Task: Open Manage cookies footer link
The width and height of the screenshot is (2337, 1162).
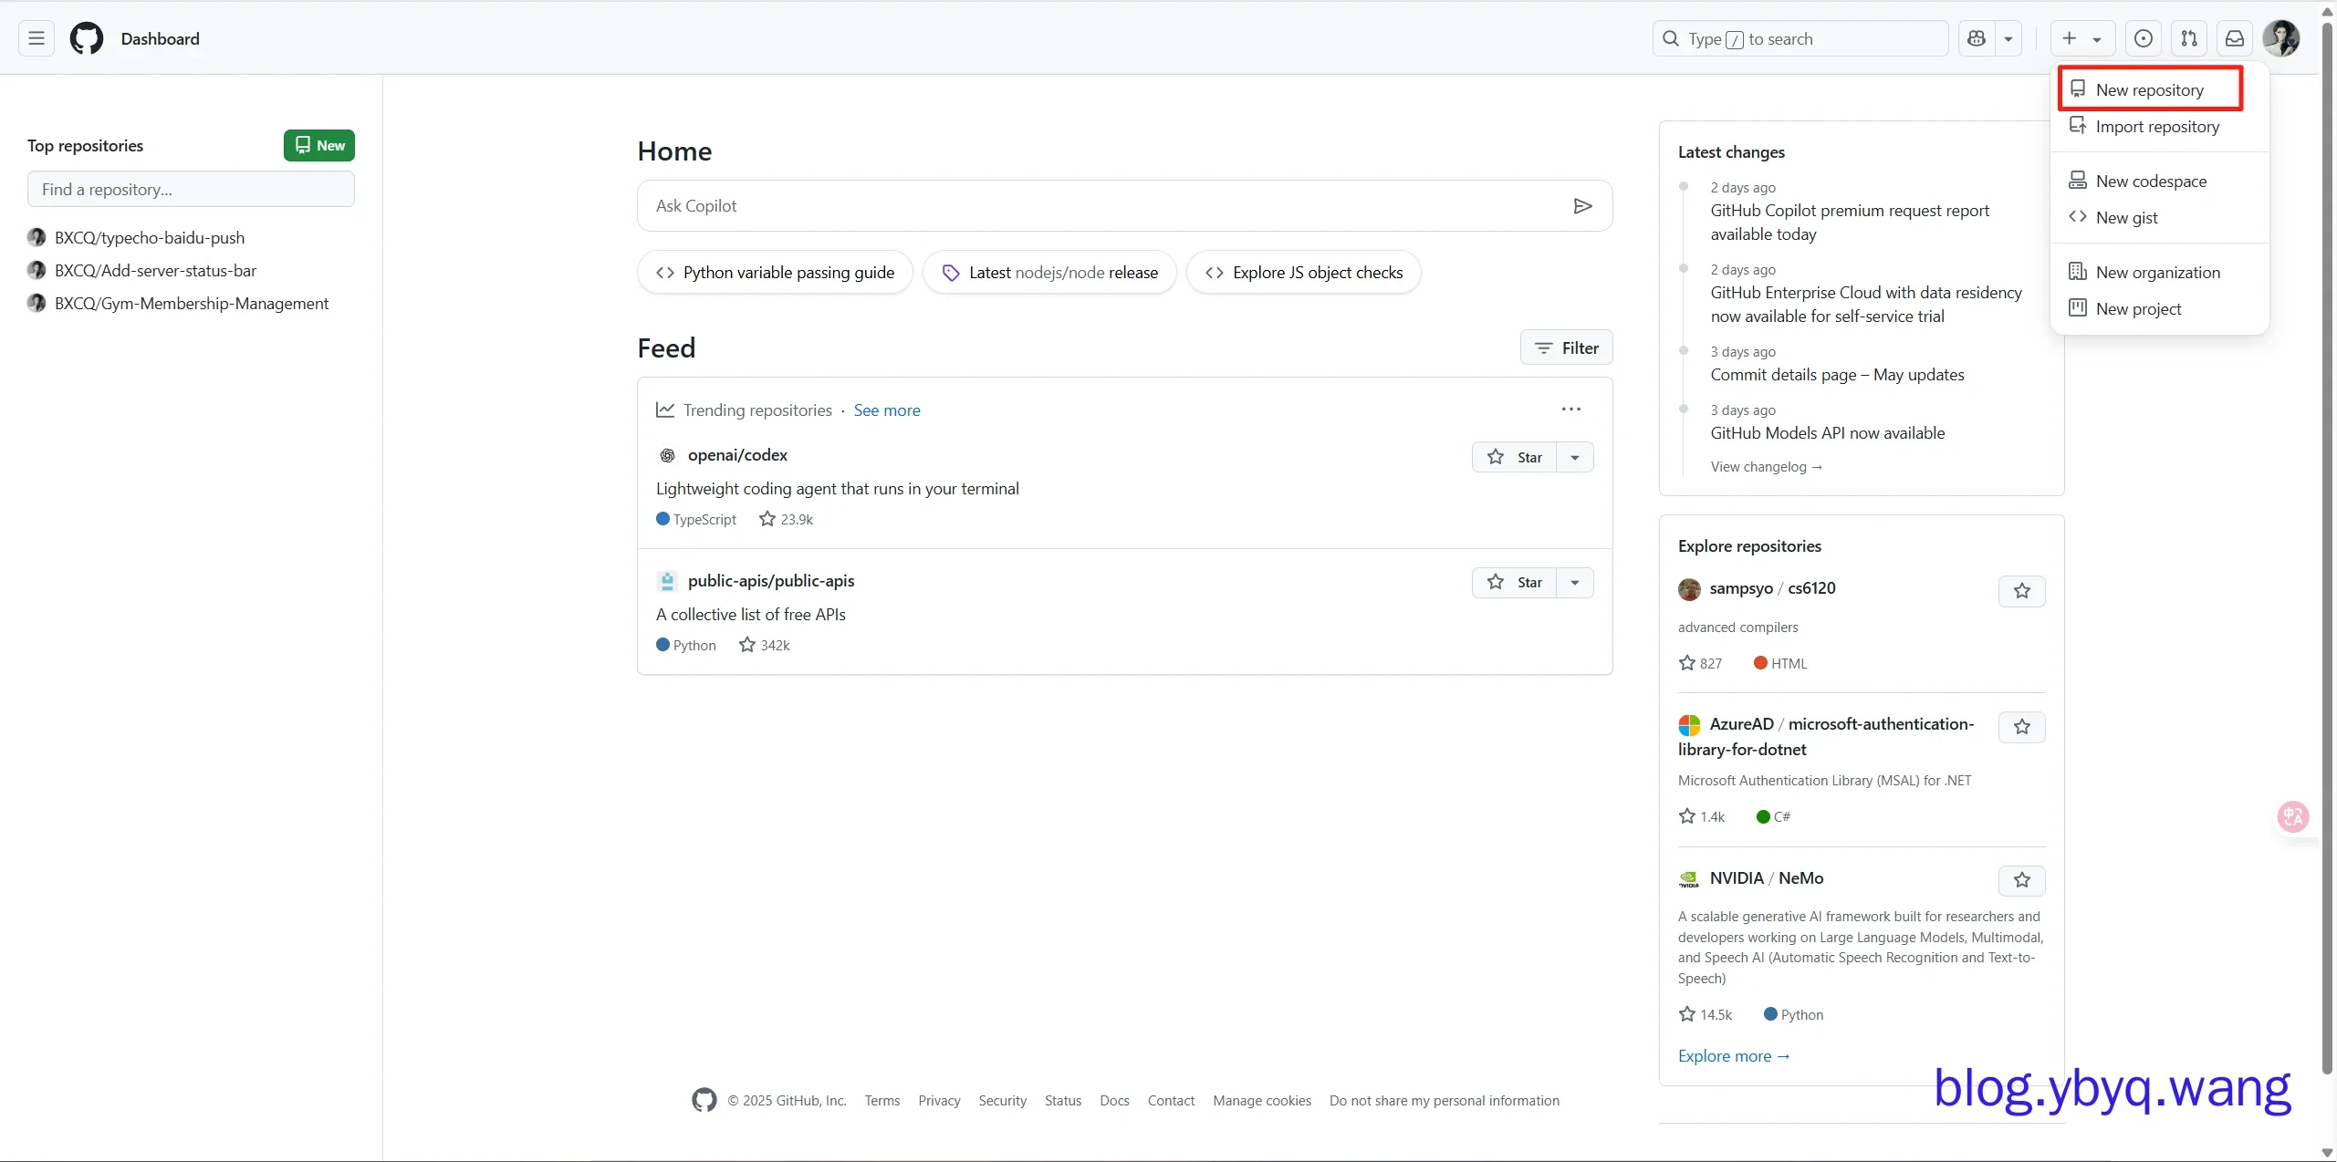Action: point(1262,1100)
